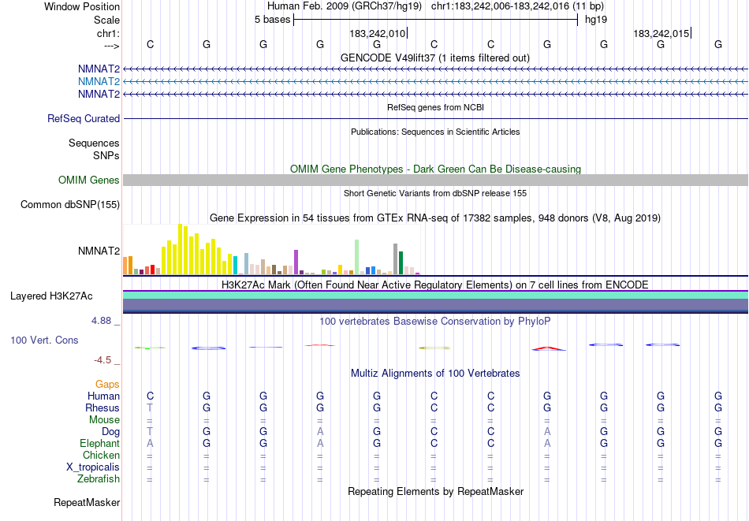Click the SNPs publications label
The image size is (749, 521).
(x=106, y=156)
